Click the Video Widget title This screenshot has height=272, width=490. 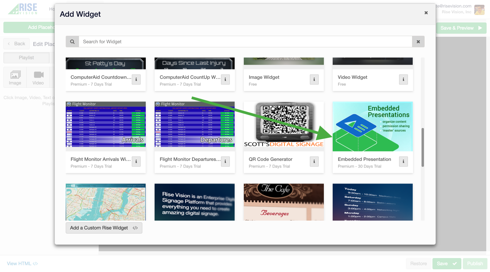[x=352, y=77]
